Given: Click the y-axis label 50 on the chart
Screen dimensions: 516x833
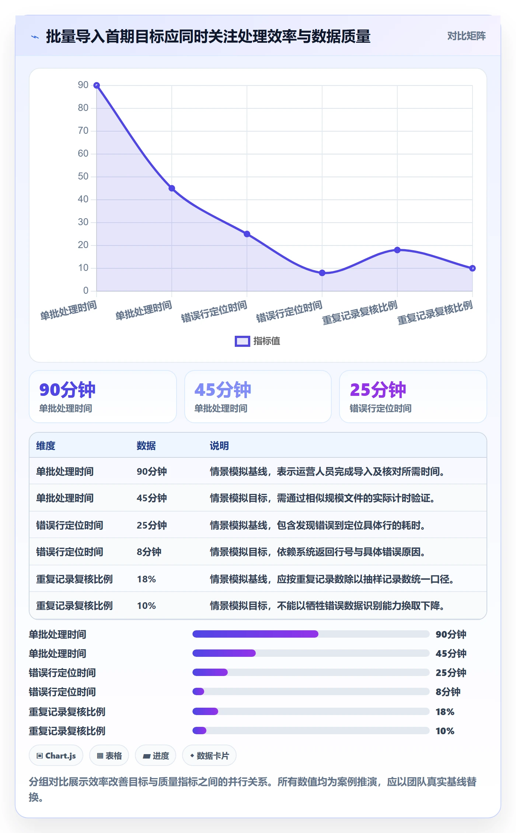Looking at the screenshot, I should 83,177.
